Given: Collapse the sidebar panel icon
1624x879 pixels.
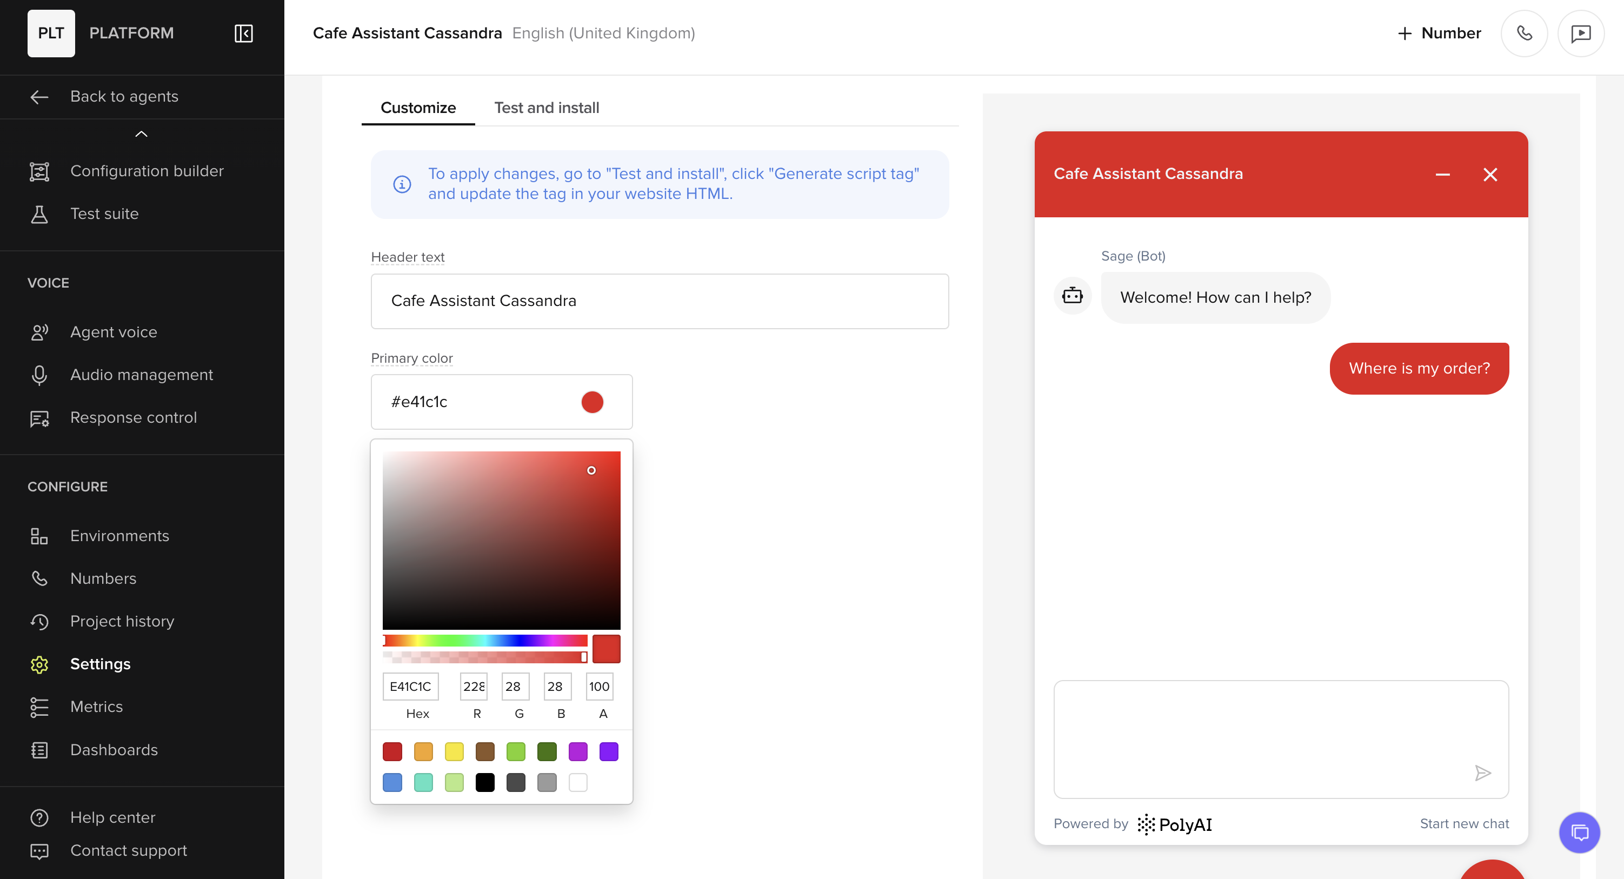Looking at the screenshot, I should tap(243, 34).
